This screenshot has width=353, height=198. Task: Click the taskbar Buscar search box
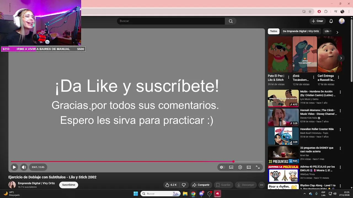pyautogui.click(x=160, y=194)
